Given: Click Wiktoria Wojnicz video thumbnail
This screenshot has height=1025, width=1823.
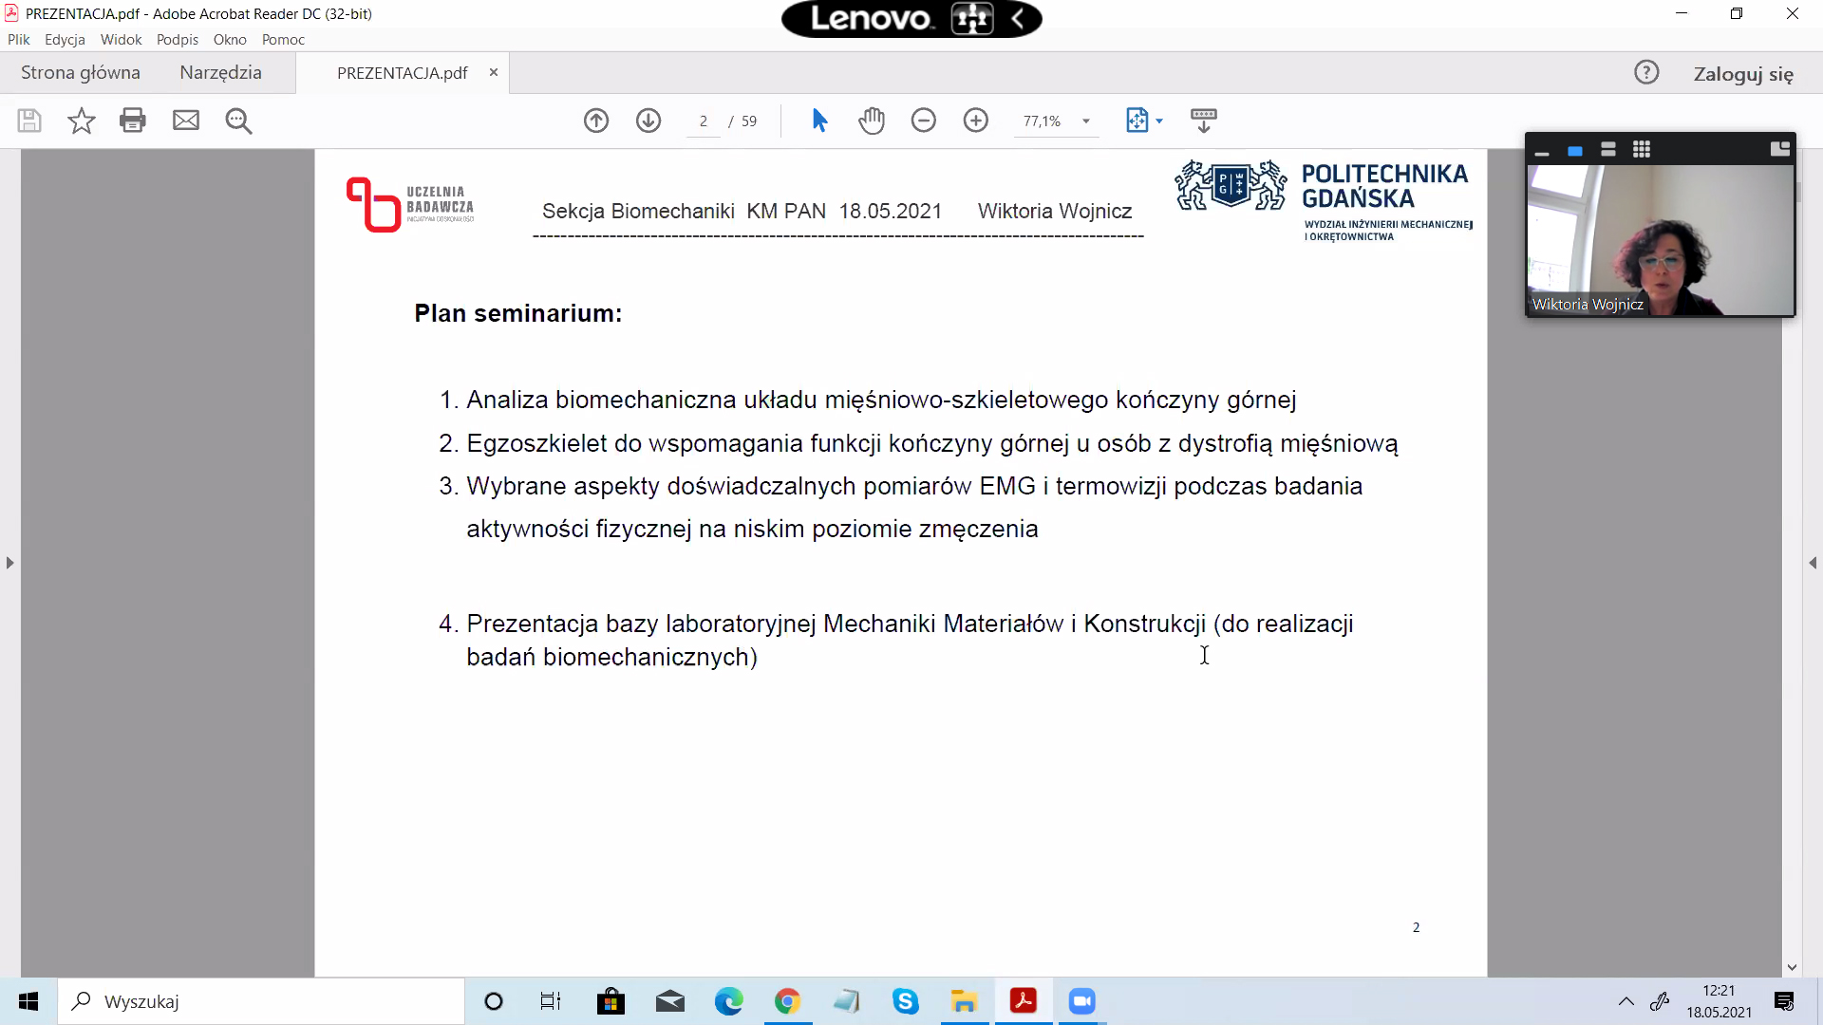Looking at the screenshot, I should 1661,240.
